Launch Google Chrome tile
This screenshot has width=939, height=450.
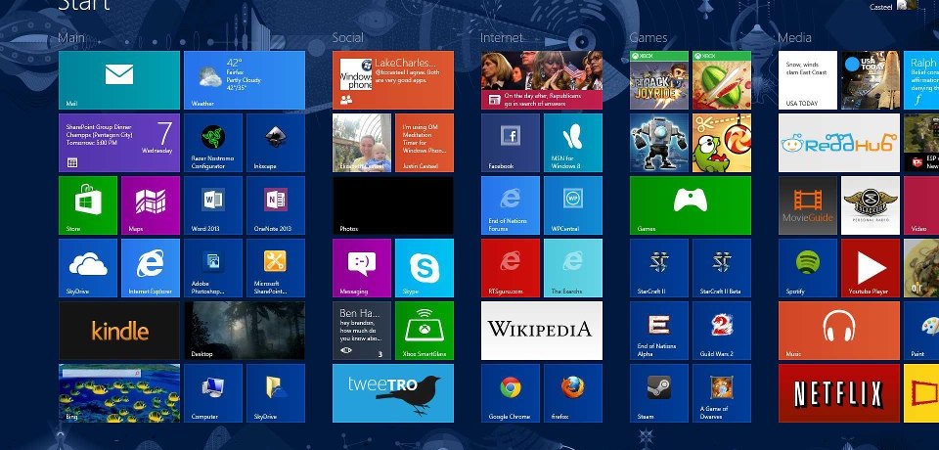coord(510,393)
